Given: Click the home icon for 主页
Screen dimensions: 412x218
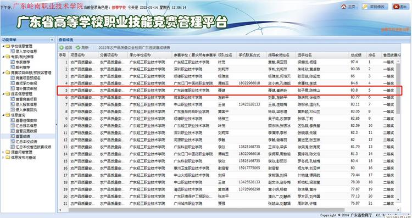Looking at the screenshot, I should click(x=343, y=7).
